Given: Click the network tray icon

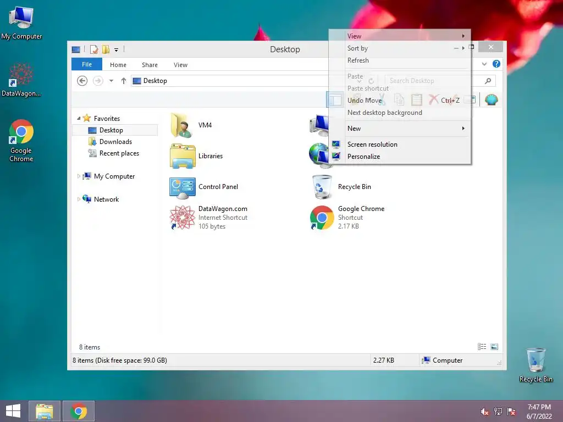Looking at the screenshot, I should pos(498,412).
